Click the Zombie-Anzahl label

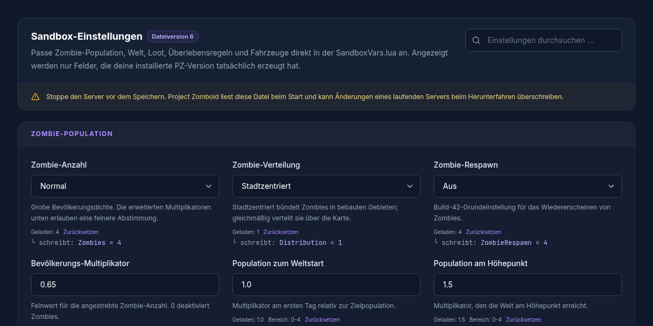click(x=59, y=165)
